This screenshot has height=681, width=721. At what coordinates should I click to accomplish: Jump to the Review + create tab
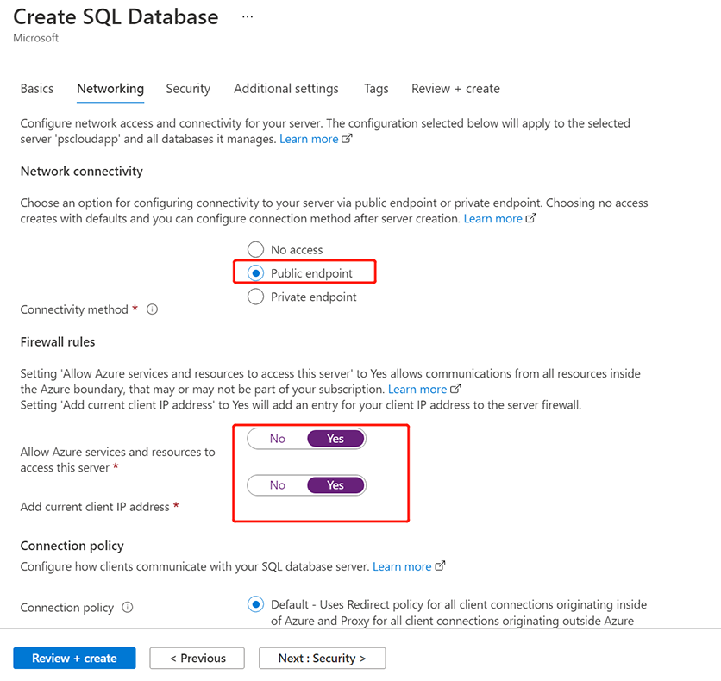click(x=455, y=89)
